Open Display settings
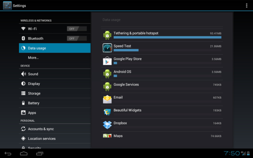Viewport: 253px width, 158px height. pyautogui.click(x=55, y=84)
